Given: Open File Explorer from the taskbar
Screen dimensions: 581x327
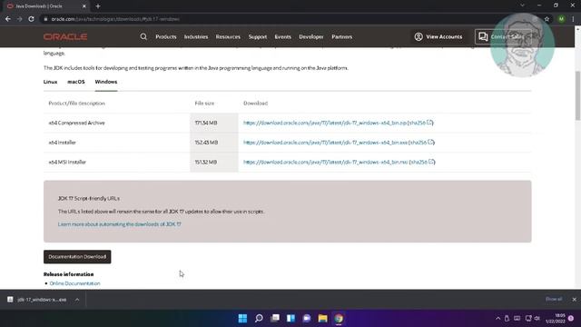Looking at the screenshot, I should pos(323,318).
